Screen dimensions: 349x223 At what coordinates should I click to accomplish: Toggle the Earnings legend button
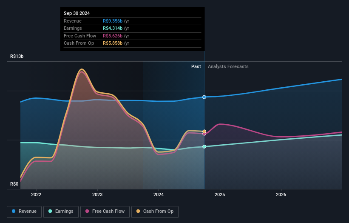point(61,212)
